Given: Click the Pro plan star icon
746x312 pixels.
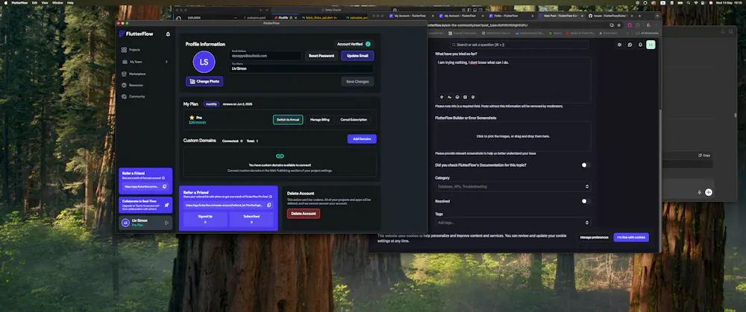Looking at the screenshot, I should [192, 118].
